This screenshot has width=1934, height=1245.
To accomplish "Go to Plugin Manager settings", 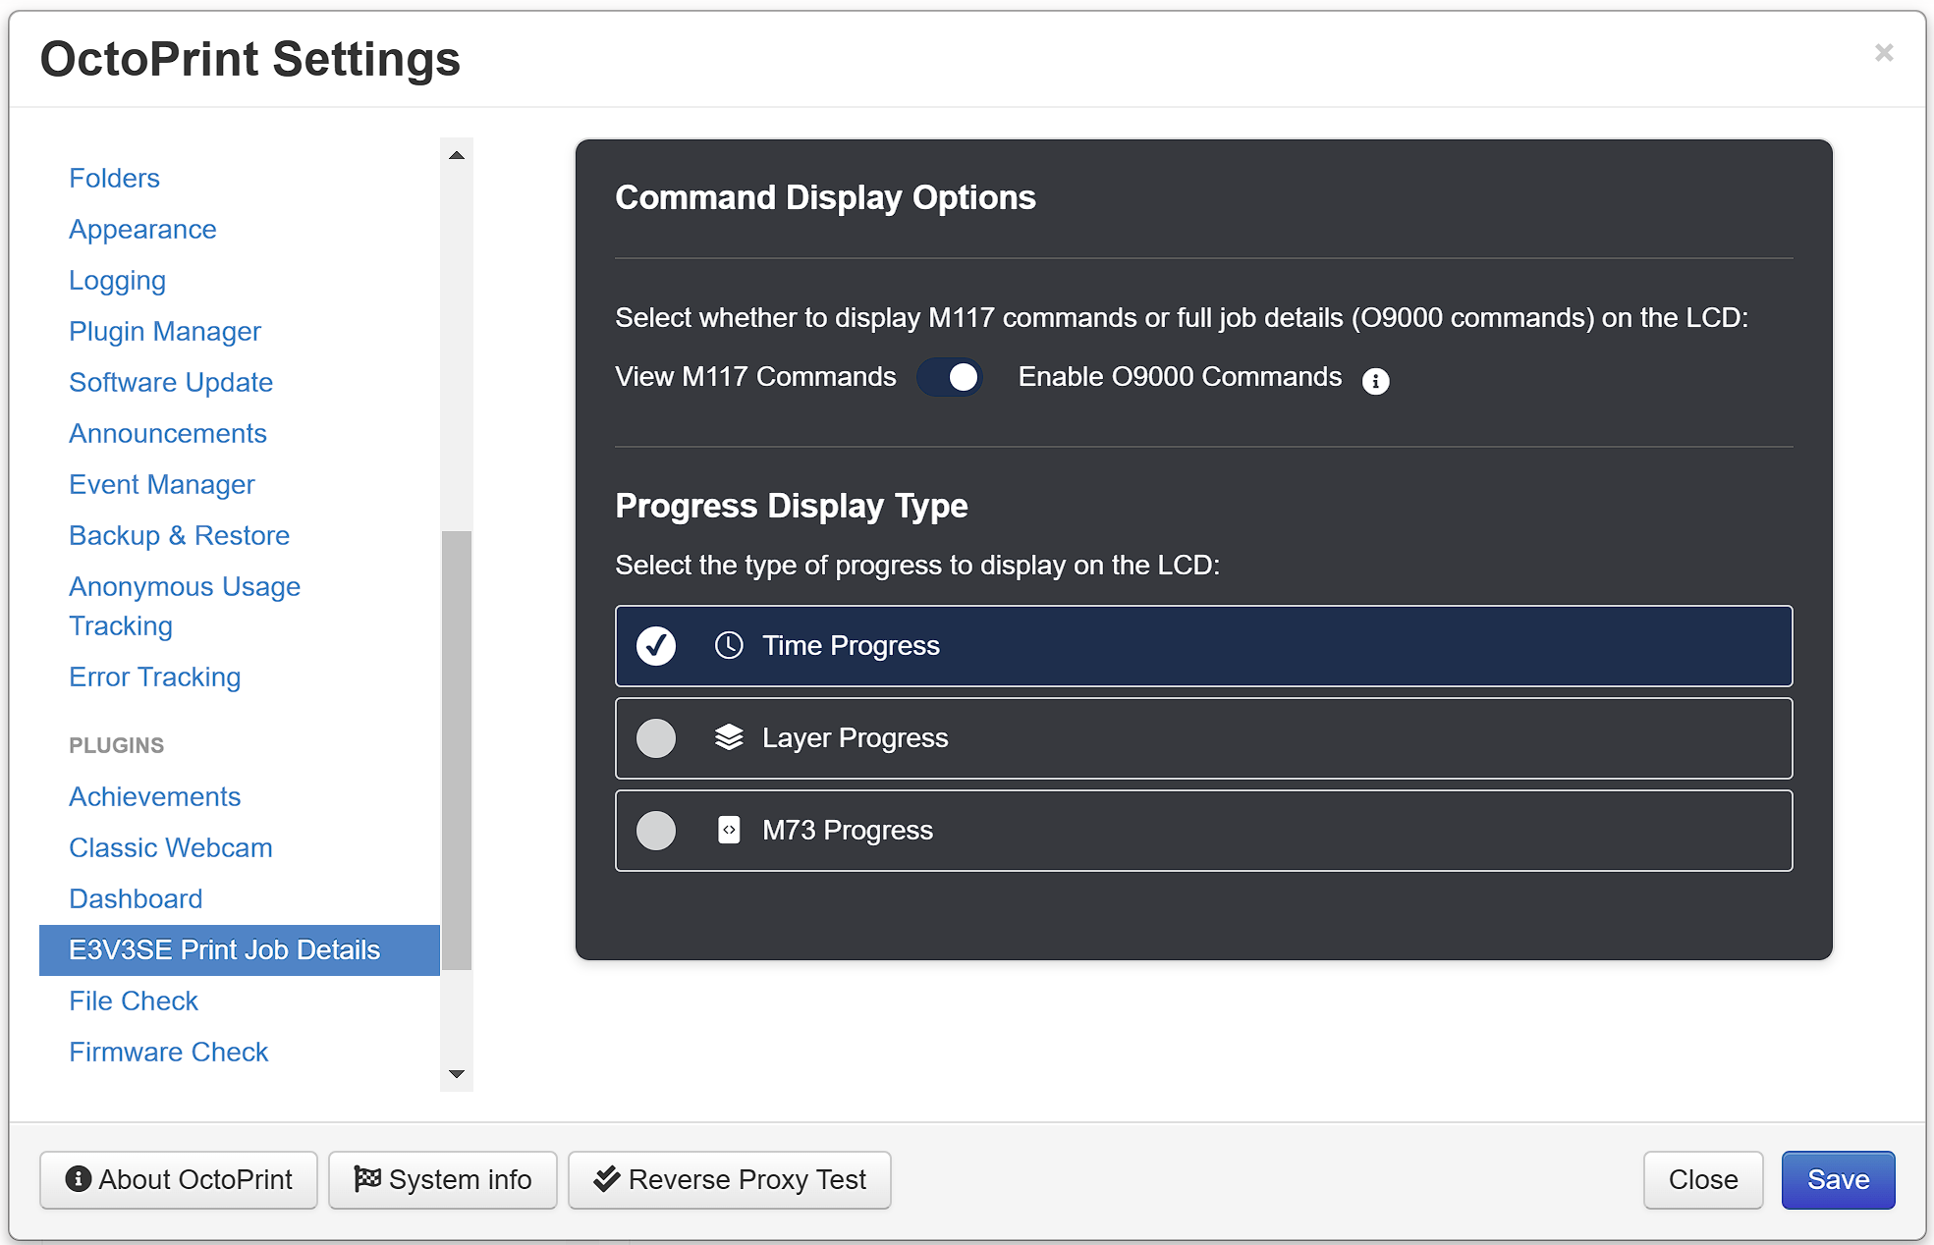I will pyautogui.click(x=165, y=331).
